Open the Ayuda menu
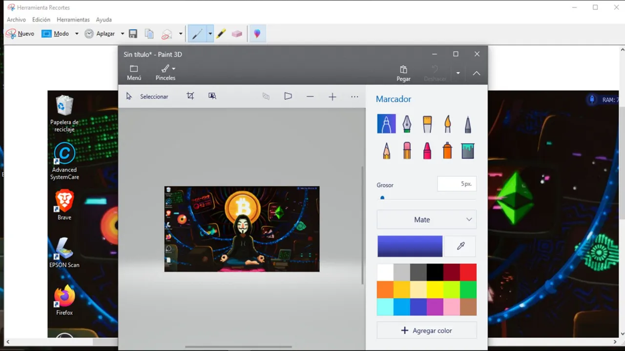625x351 pixels. (x=104, y=19)
